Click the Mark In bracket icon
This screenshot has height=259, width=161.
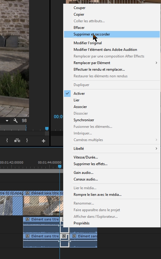coord(7,140)
